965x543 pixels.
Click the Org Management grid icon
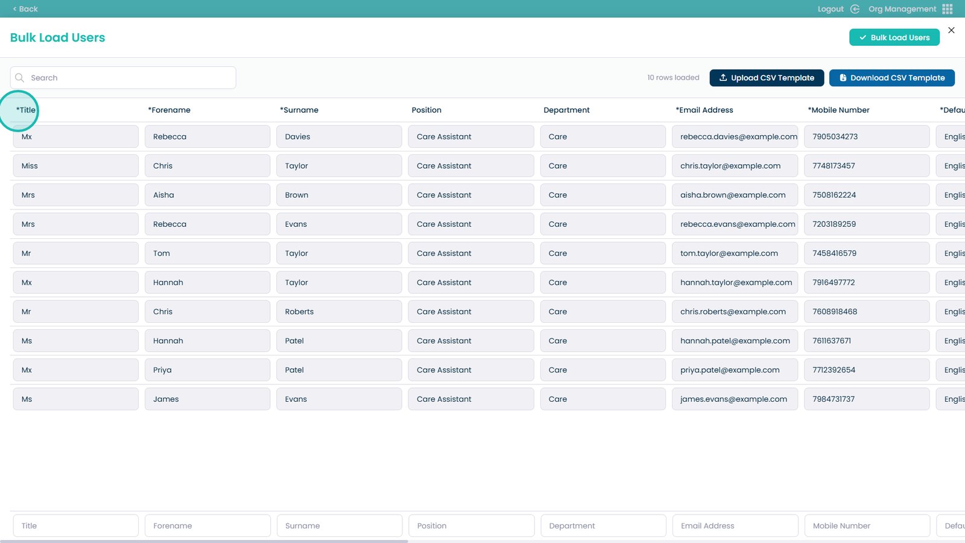pos(948,9)
